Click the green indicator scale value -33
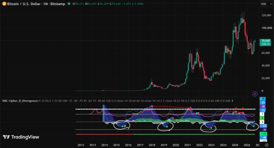274x148 pixels. click(264, 134)
